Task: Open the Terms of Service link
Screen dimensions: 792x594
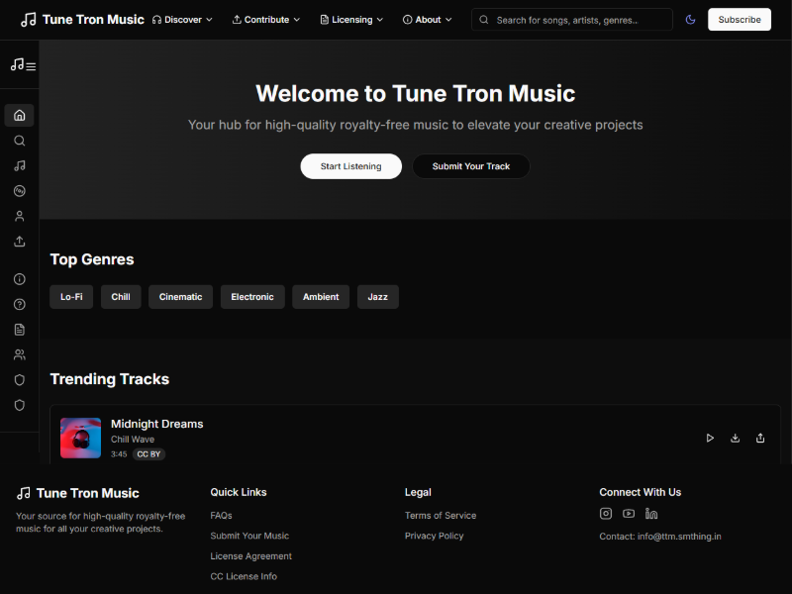Action: (441, 516)
